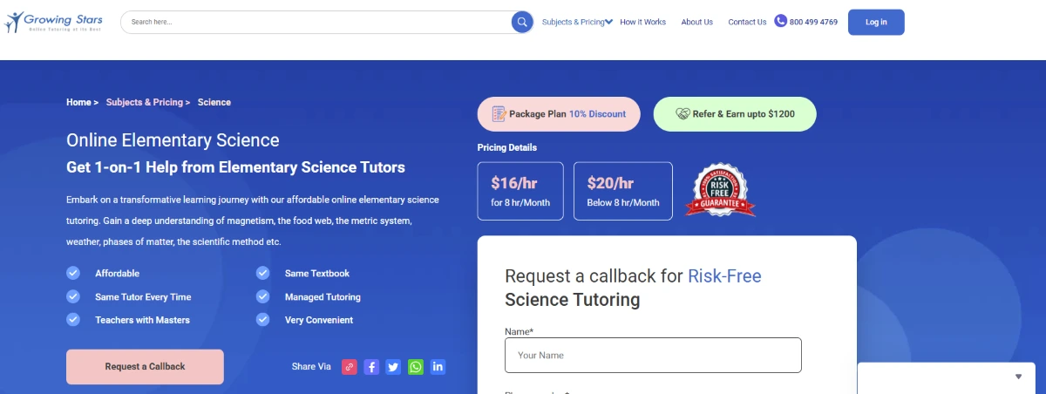Screen dimensions: 1046x394
Task: Share page via WhatsApp icon
Action: 416,367
